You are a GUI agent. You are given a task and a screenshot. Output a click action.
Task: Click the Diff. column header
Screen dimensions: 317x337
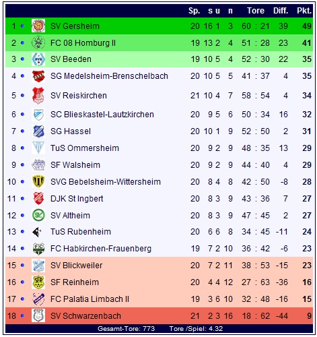pos(281,11)
